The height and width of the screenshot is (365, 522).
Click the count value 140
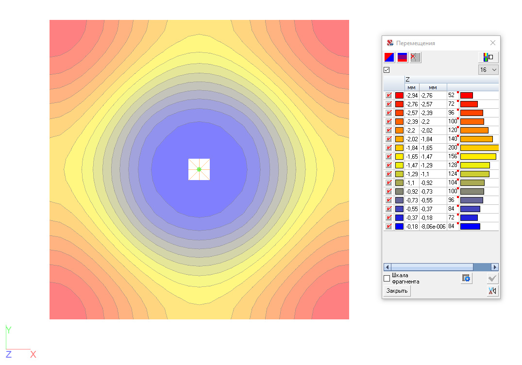tap(453, 139)
